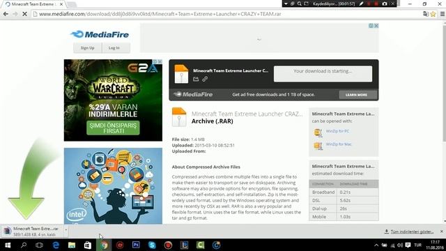Open the Chrome hamburger menu
This screenshot has height=251, width=446.
click(x=443, y=14)
